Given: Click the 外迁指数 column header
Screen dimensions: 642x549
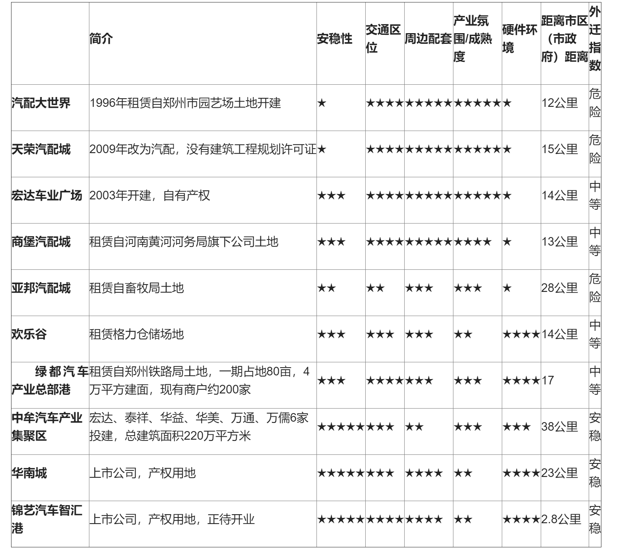Looking at the screenshot, I should (x=595, y=39).
